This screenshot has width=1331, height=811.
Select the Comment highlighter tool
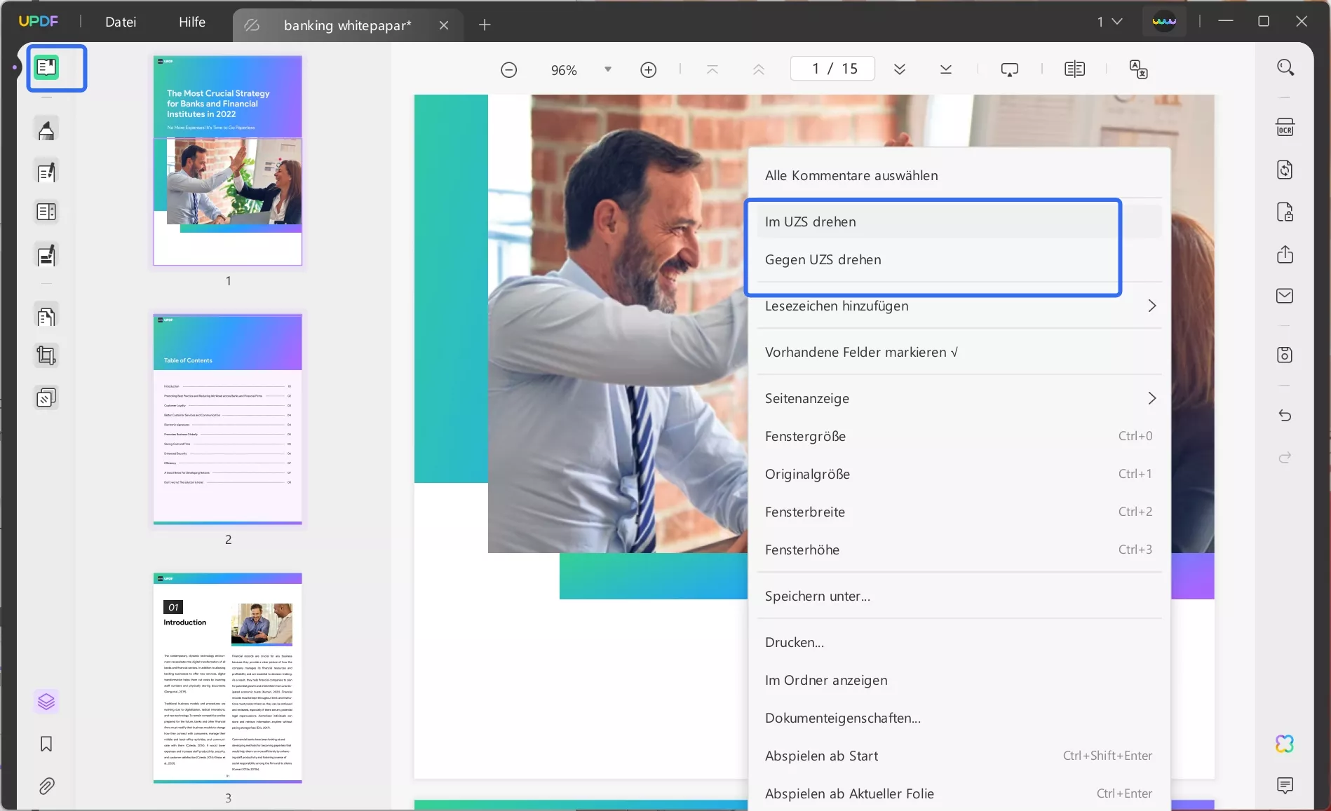[x=46, y=130]
